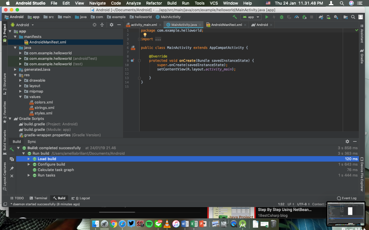Open SDK Manager icon
The image size is (369, 230).
[336, 17]
